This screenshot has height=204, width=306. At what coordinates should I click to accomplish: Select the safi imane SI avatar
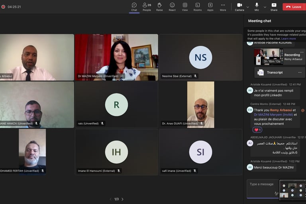tap(200, 152)
